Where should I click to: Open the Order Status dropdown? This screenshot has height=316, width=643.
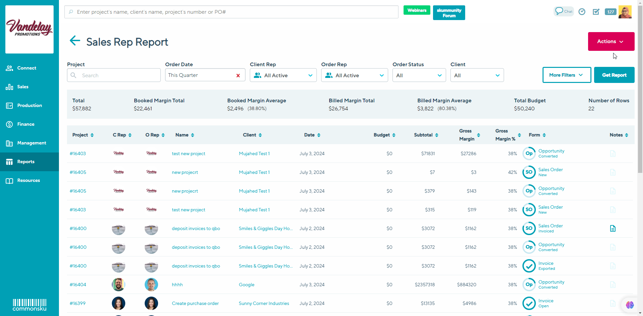pyautogui.click(x=419, y=76)
